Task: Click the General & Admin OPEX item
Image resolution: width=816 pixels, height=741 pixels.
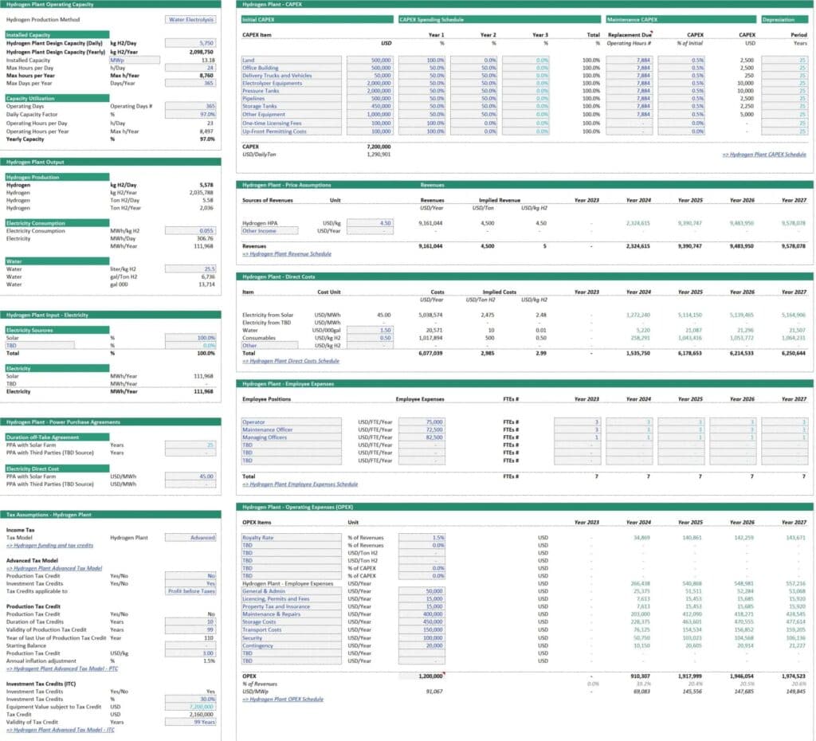Action: (x=292, y=591)
